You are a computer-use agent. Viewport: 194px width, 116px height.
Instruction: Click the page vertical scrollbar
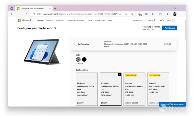(185, 30)
